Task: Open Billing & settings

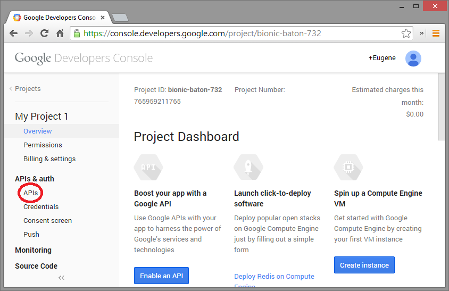Action: 49,159
